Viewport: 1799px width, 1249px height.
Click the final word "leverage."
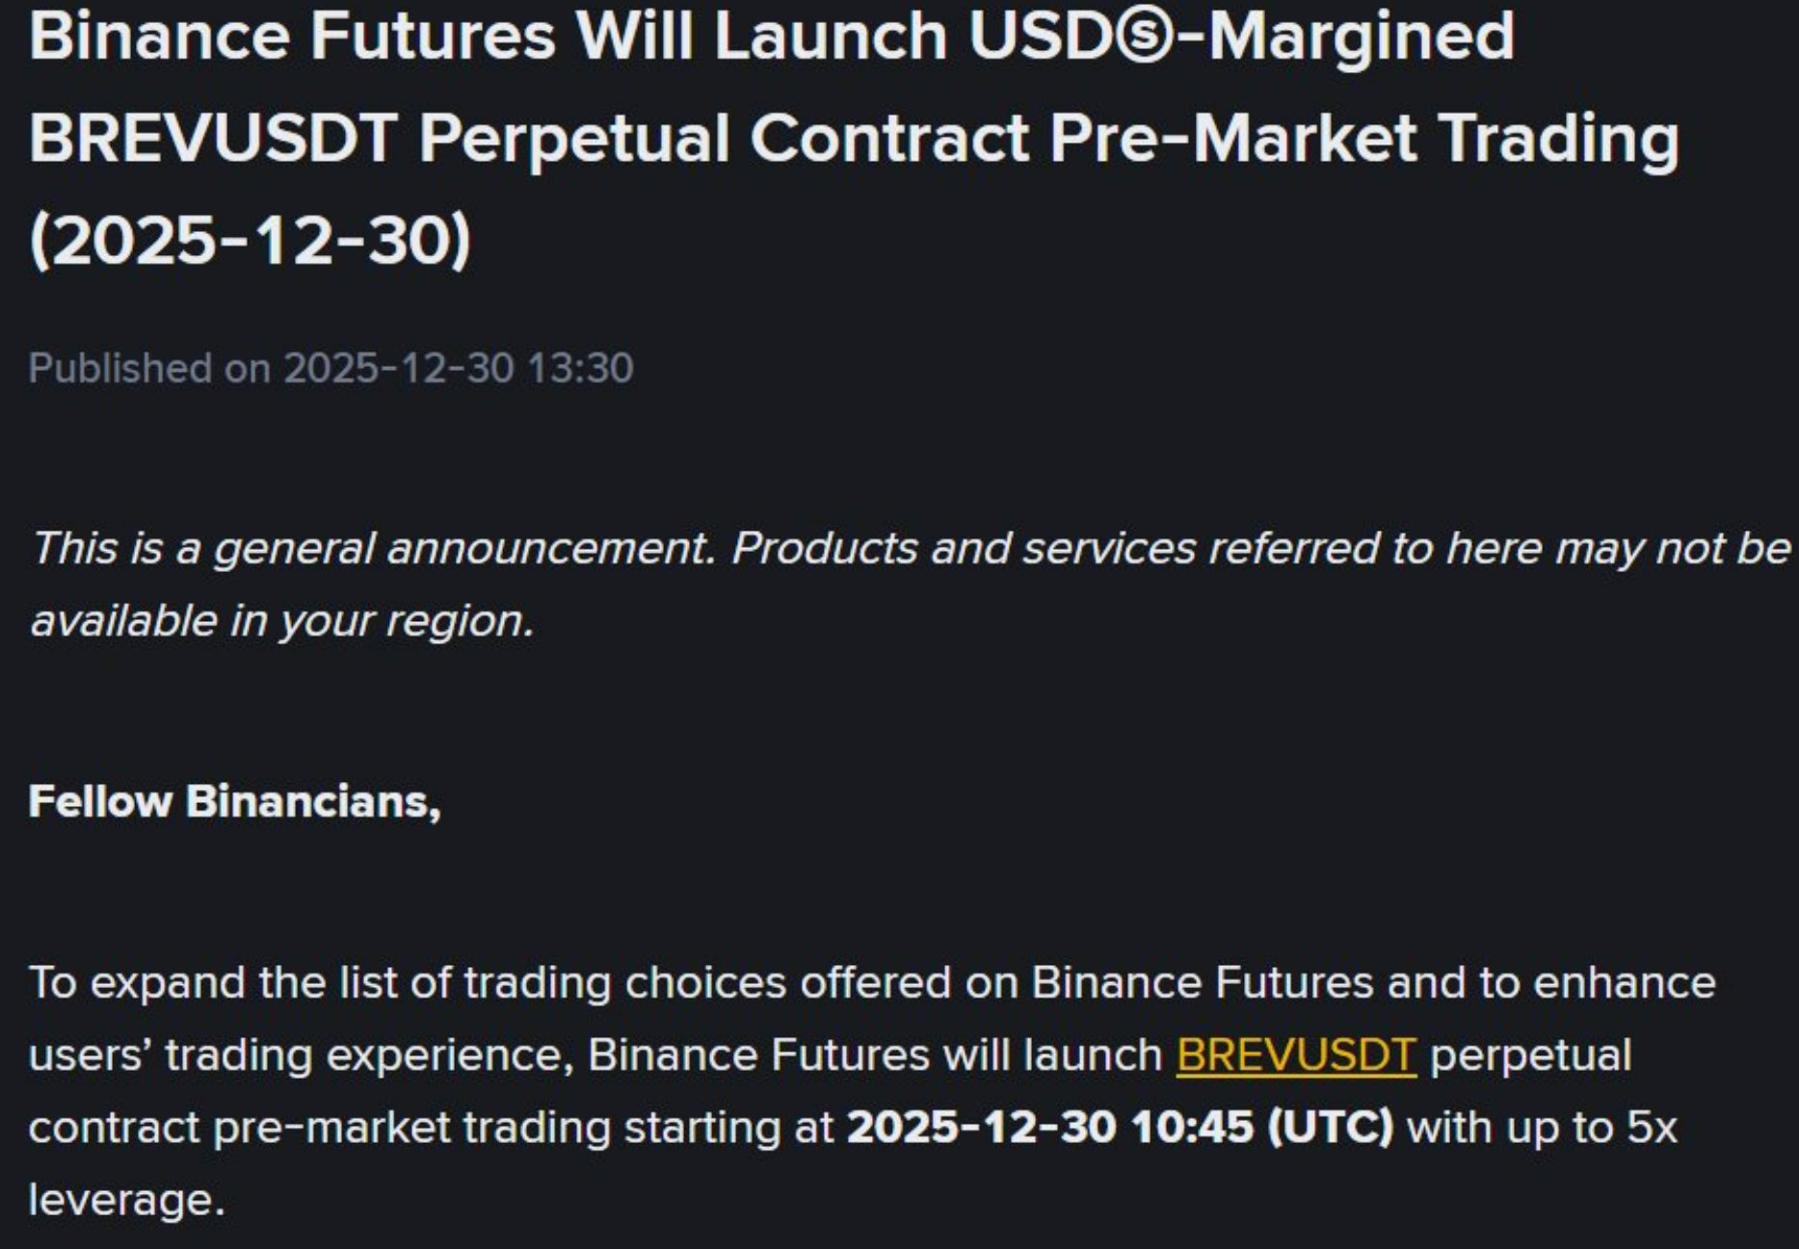126,1201
